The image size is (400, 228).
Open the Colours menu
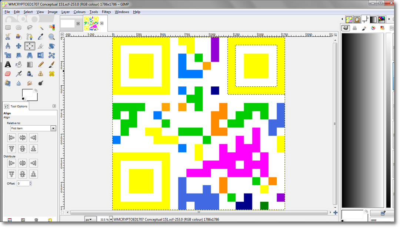point(79,12)
